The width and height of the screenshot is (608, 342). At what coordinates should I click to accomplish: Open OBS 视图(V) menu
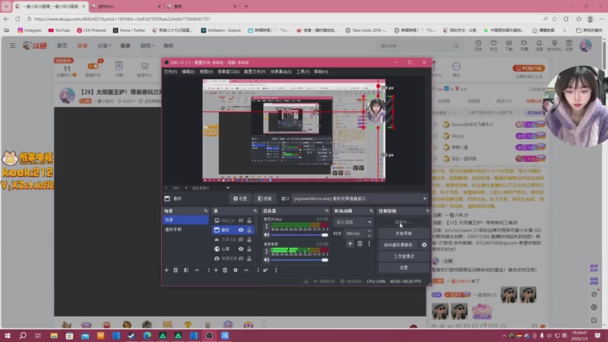[206, 71]
